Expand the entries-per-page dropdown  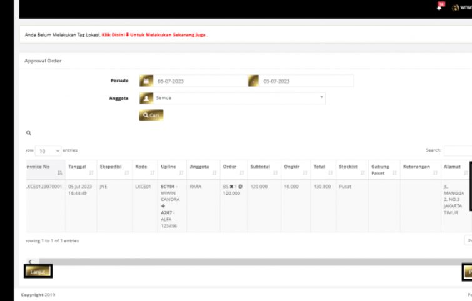(49, 150)
